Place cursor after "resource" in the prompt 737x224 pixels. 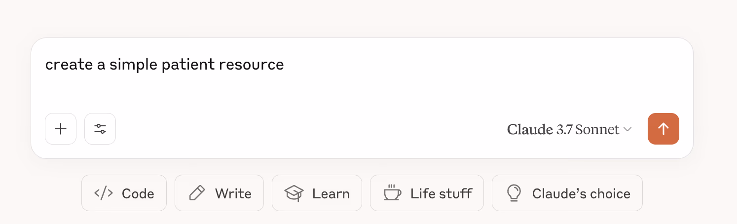click(x=285, y=65)
